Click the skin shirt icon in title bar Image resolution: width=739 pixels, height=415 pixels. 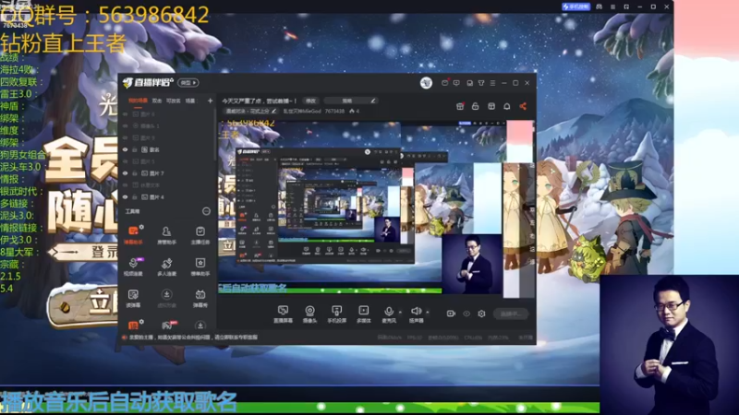coord(481,83)
